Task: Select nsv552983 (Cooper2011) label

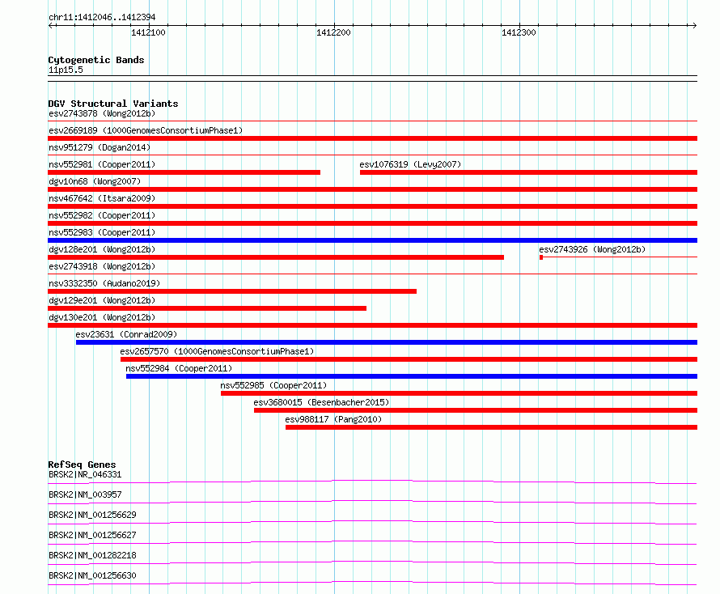Action: pyautogui.click(x=102, y=232)
